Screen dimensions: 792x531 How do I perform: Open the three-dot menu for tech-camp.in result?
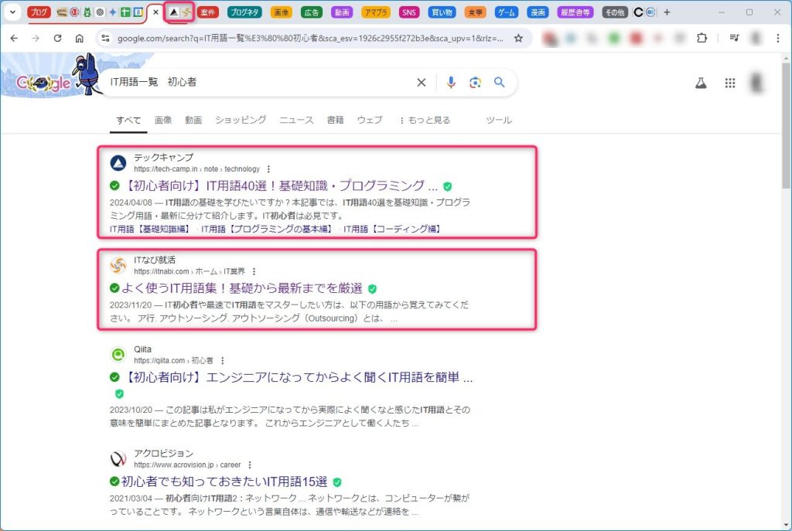click(x=268, y=169)
